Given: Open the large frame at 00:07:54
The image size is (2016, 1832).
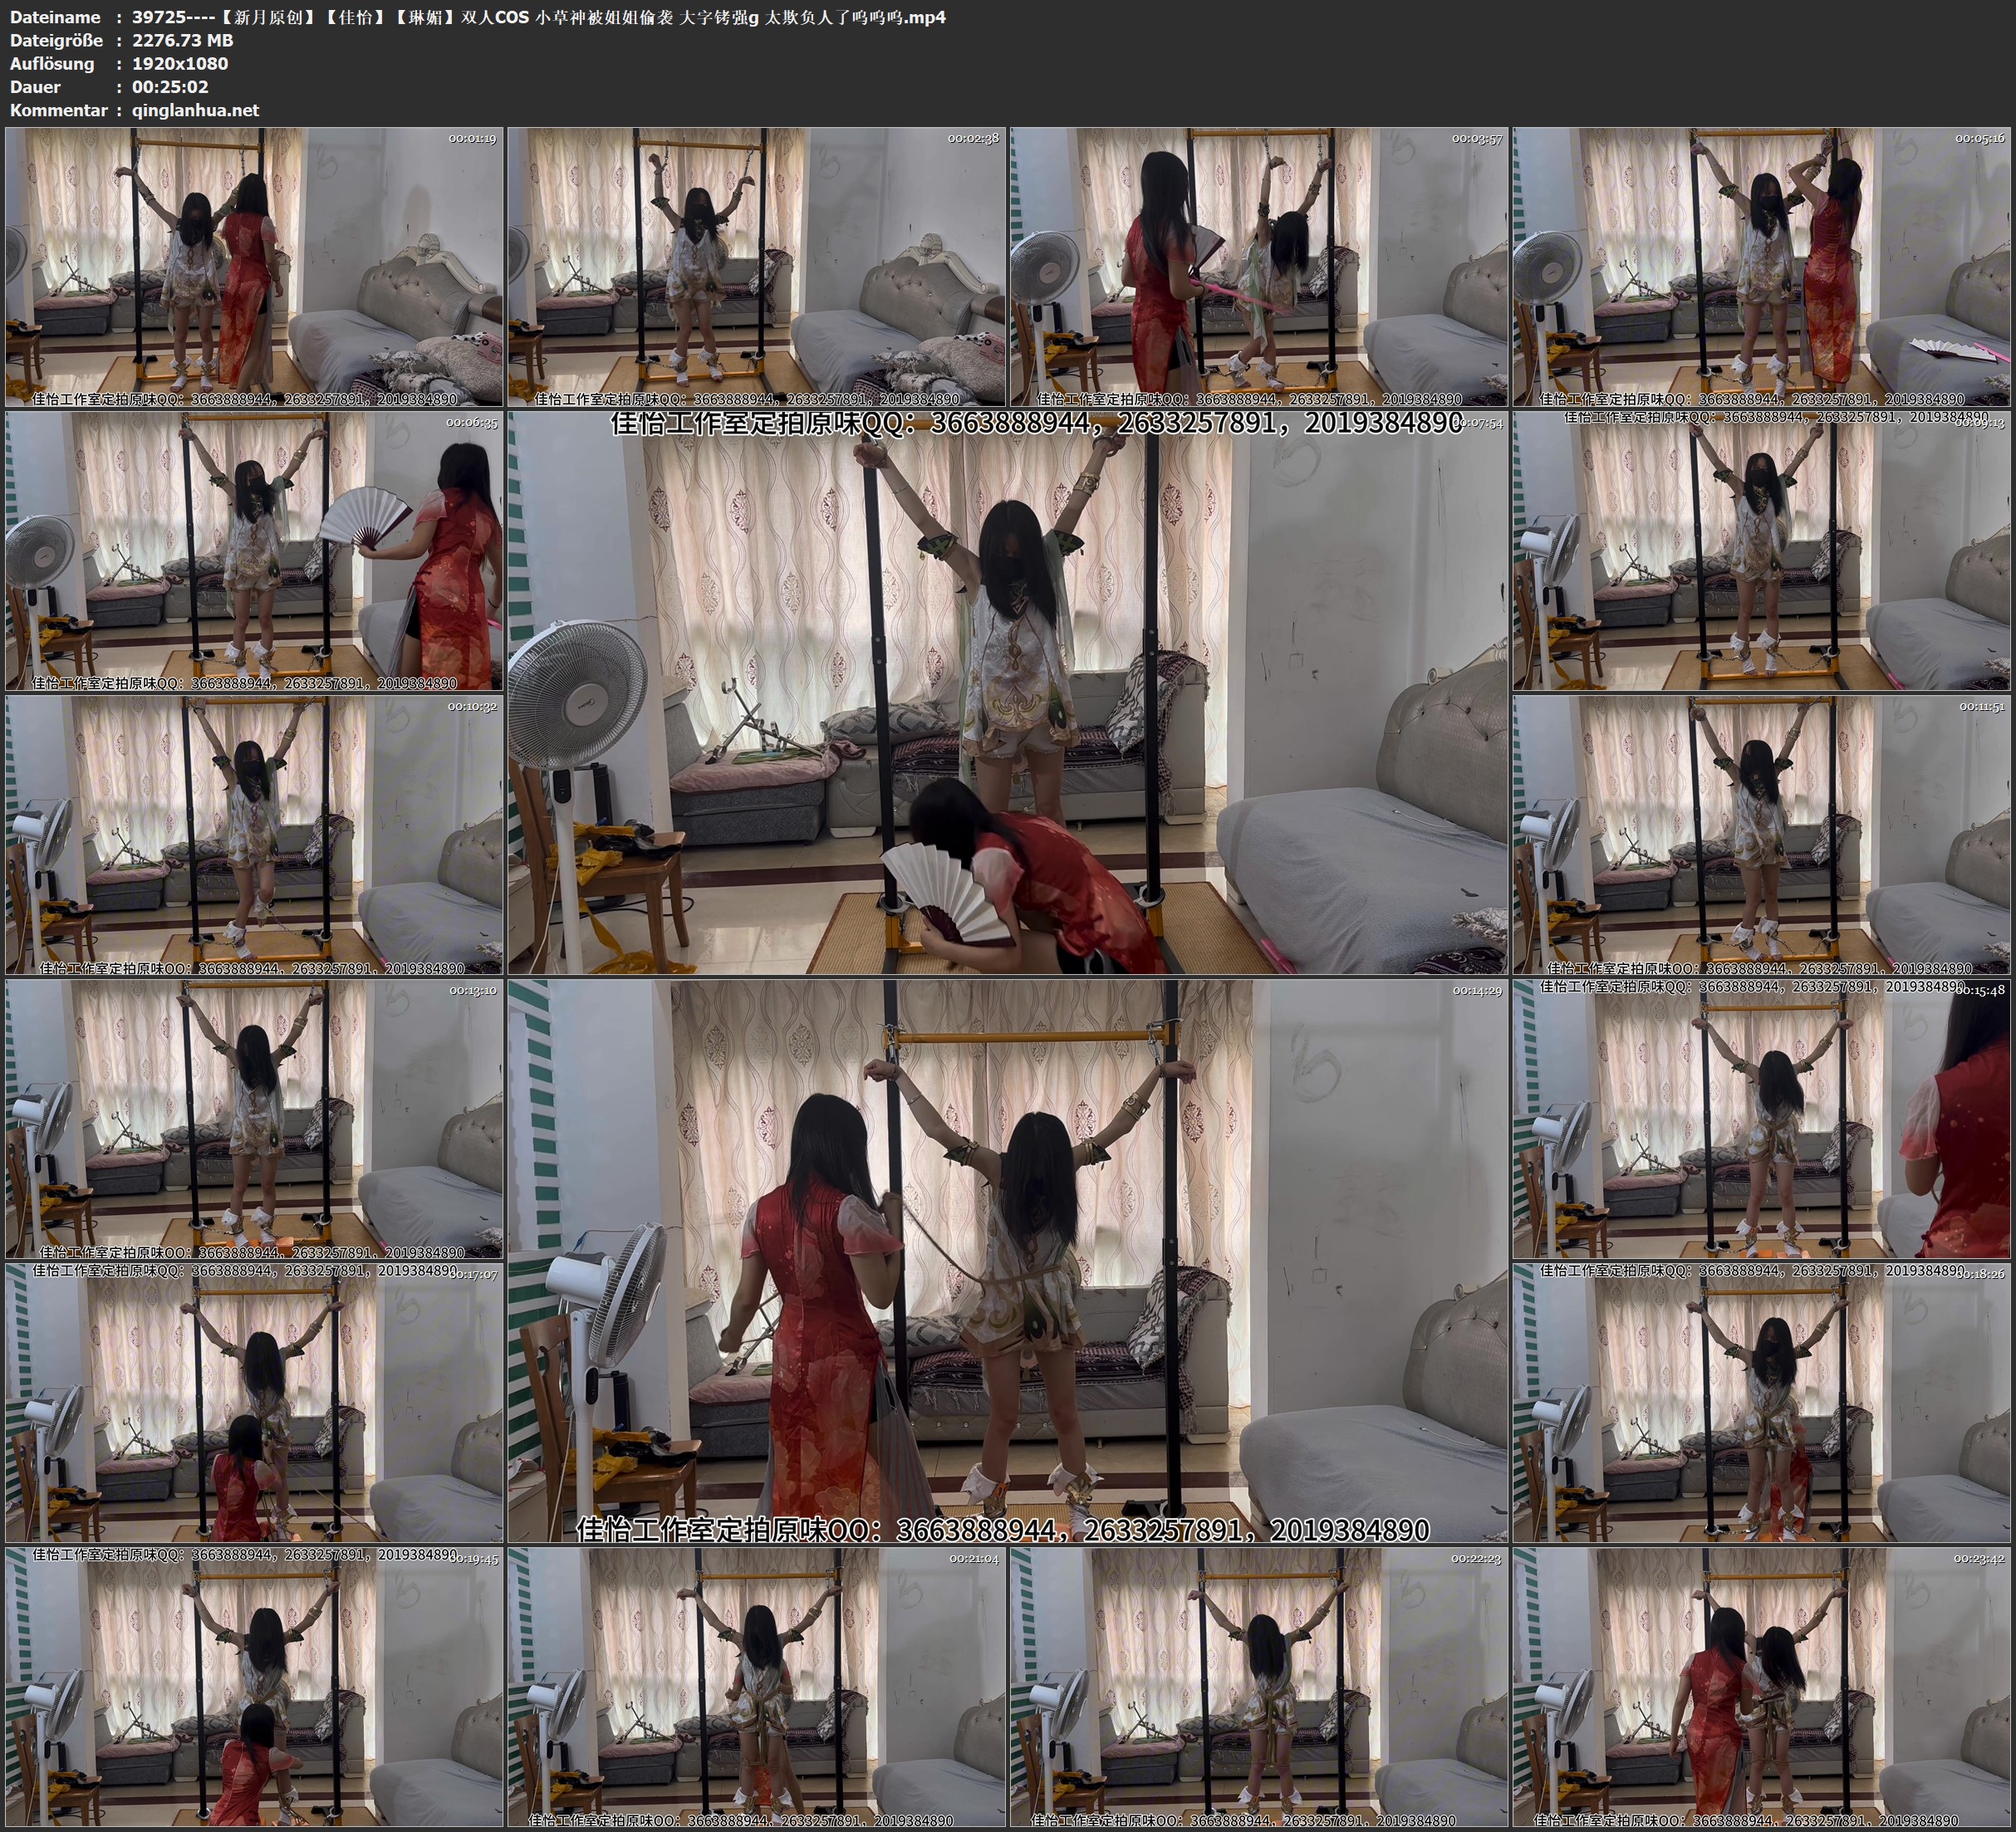Looking at the screenshot, I should [1007, 692].
